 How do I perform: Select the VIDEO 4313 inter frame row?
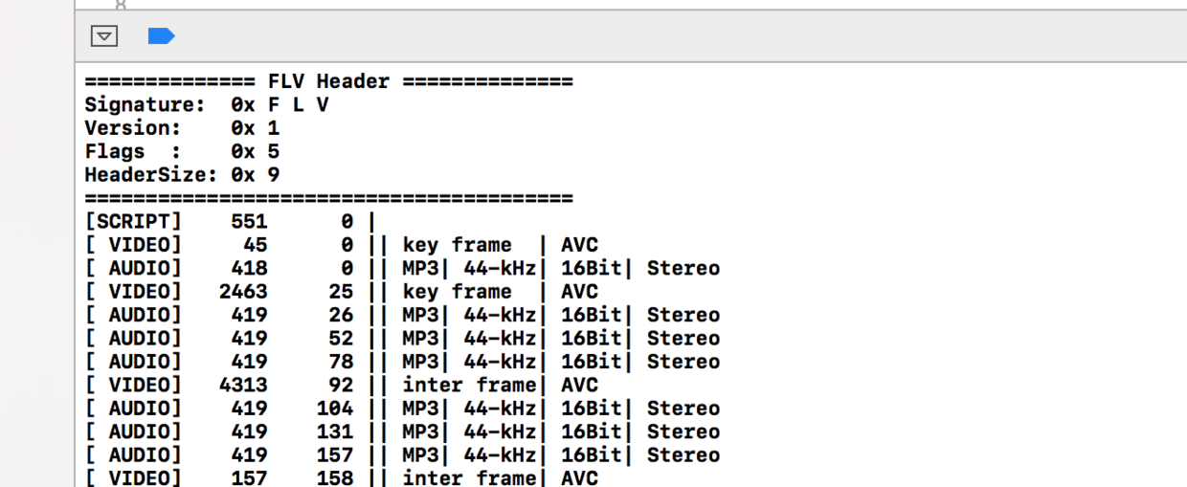tap(341, 385)
